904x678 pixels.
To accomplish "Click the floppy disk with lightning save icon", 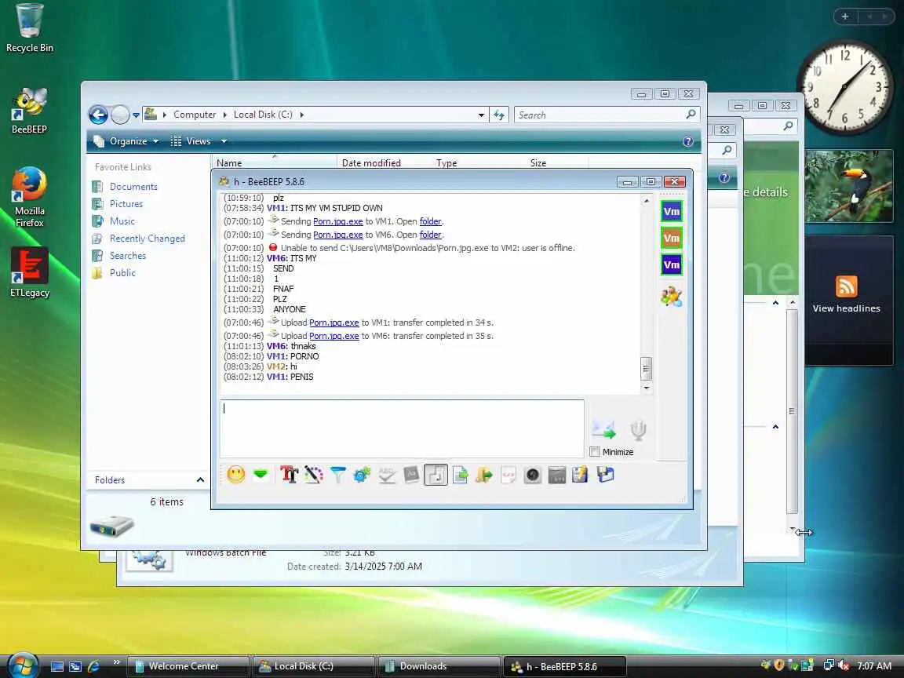I will click(580, 475).
